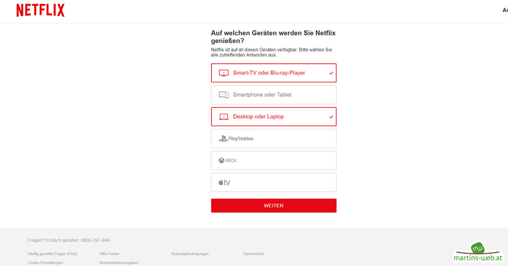The width and height of the screenshot is (508, 266).
Task: Select the Apple TV device option
Action: pos(274,182)
